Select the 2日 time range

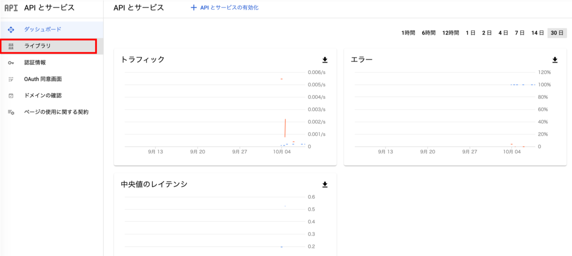487,33
